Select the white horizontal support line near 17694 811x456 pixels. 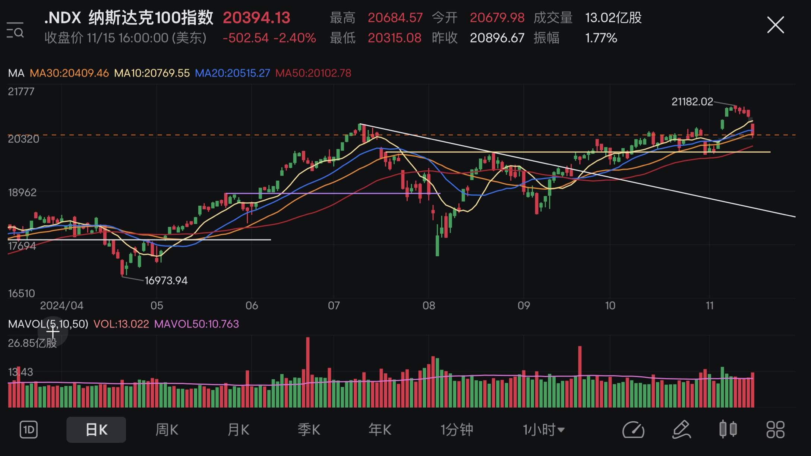coord(139,240)
